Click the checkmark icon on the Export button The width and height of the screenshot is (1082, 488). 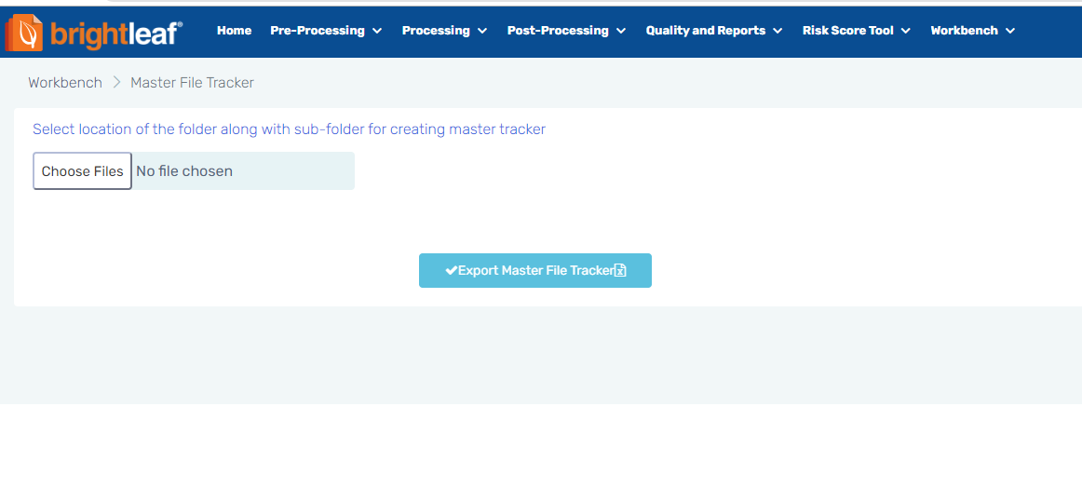pos(451,271)
